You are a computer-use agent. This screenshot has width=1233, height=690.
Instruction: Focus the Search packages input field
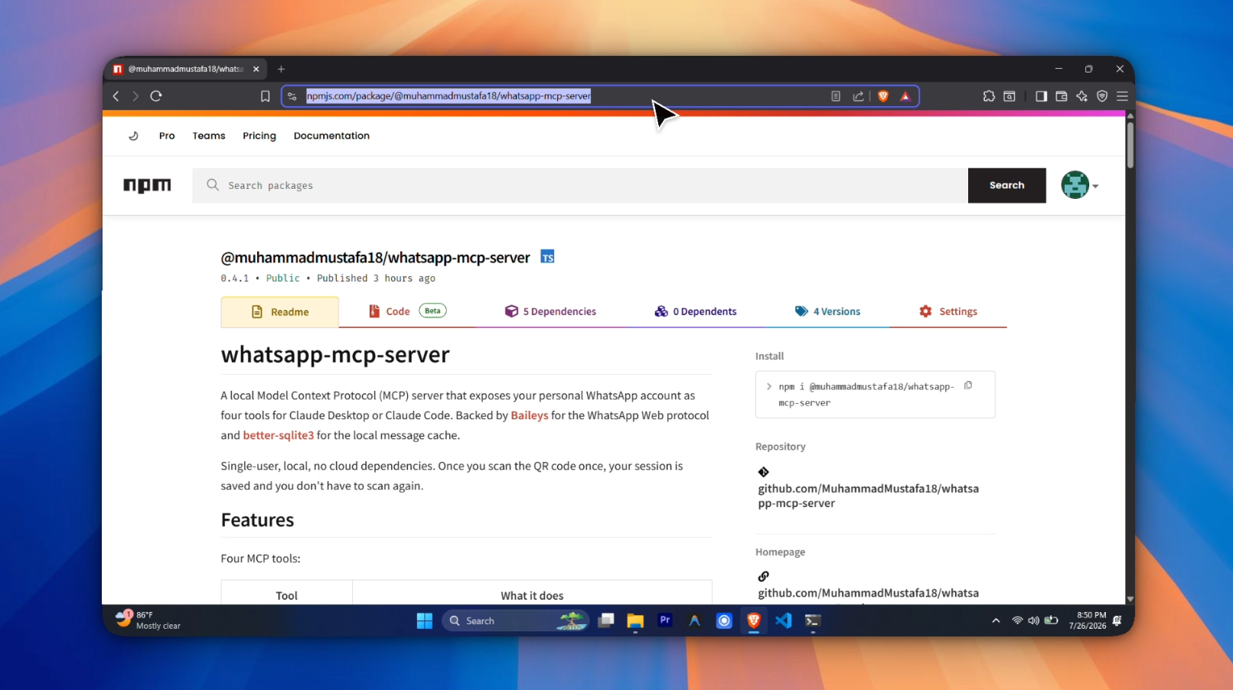point(580,185)
